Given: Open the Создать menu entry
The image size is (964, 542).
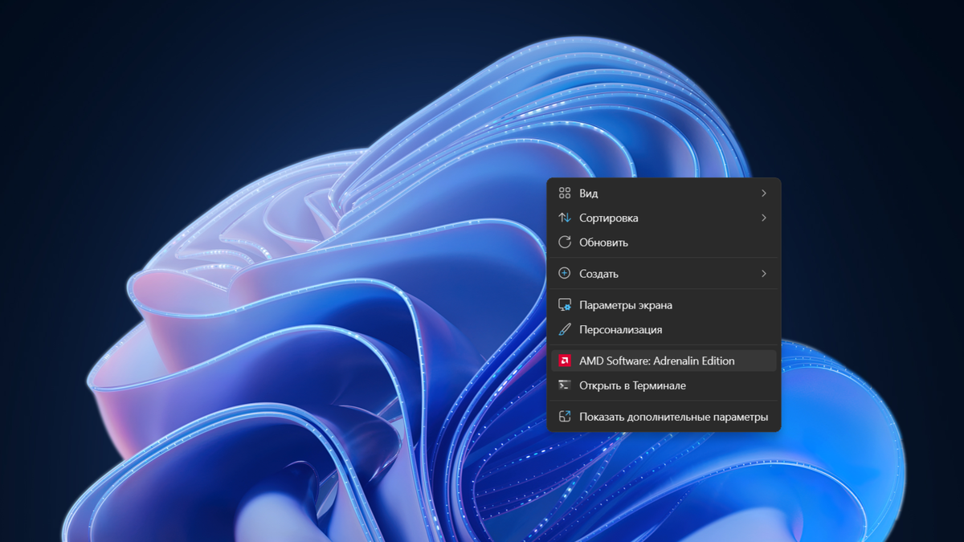Looking at the screenshot, I should click(664, 274).
